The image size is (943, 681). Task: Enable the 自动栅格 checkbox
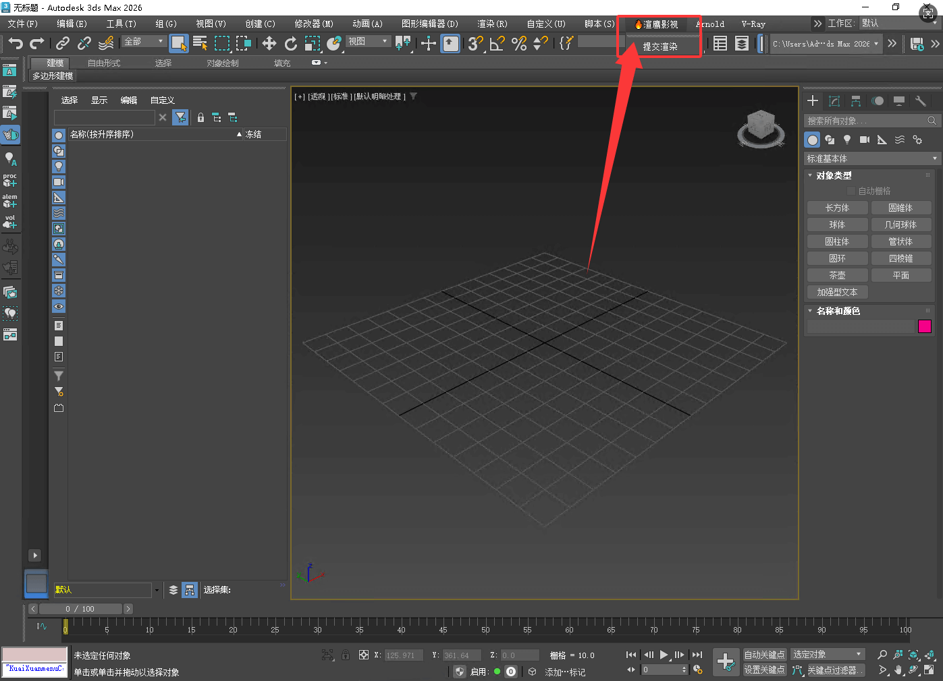click(x=851, y=191)
